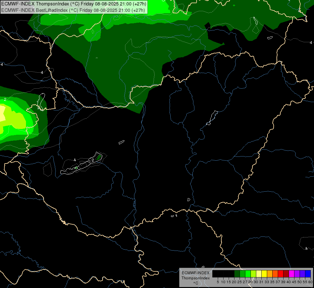Screen dimensions: 314x288
Task: Click the legend tick label 31
Action: (x=261, y=282)
